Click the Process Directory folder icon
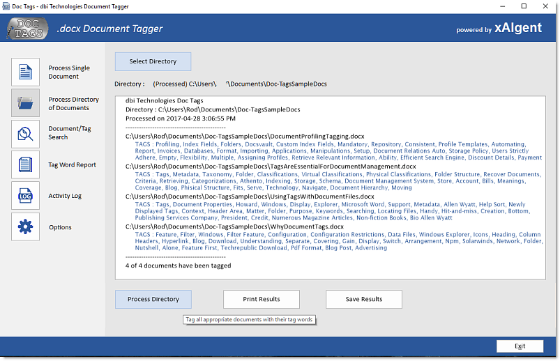Image resolution: width=560 pixels, height=361 pixels. 25,103
